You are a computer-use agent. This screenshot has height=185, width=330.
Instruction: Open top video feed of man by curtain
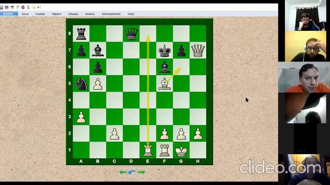point(305,15)
